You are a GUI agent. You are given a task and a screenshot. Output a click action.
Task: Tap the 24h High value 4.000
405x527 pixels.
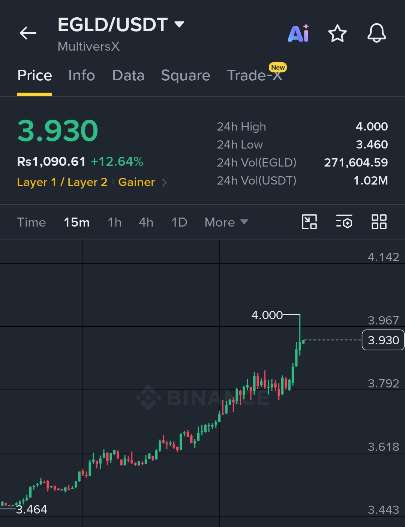tap(372, 126)
